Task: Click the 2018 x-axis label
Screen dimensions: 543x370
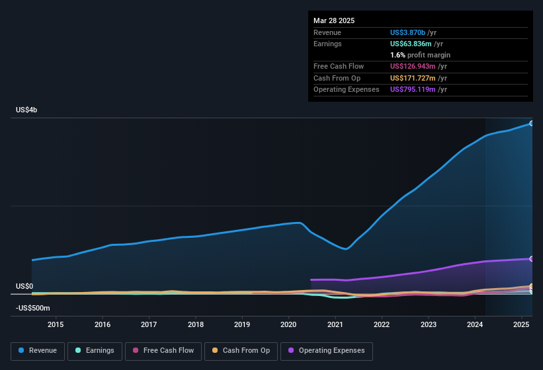Action: click(x=196, y=324)
